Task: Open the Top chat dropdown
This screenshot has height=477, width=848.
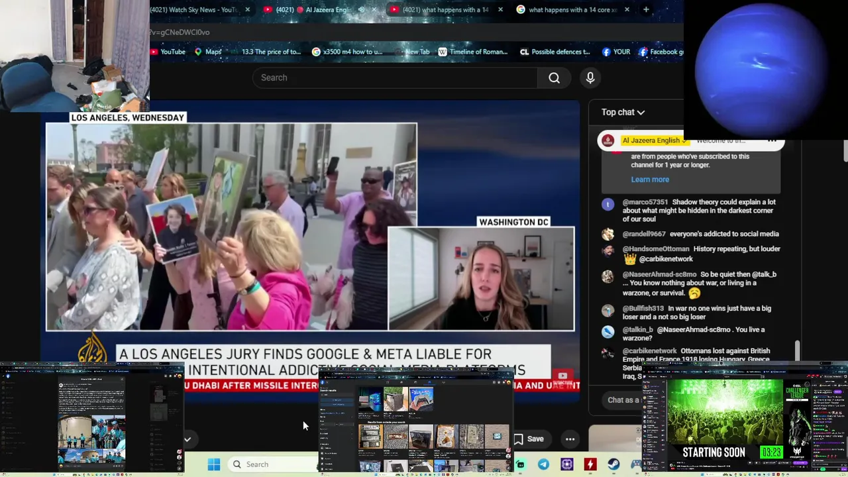Action: (623, 113)
